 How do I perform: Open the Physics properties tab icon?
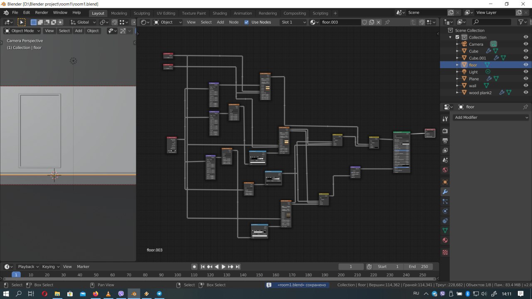tap(445, 211)
